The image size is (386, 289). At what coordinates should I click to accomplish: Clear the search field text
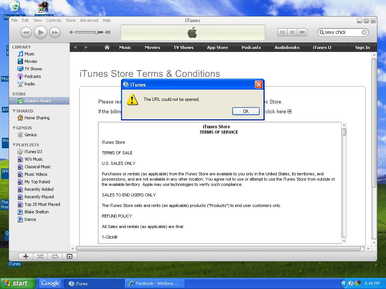click(364, 32)
